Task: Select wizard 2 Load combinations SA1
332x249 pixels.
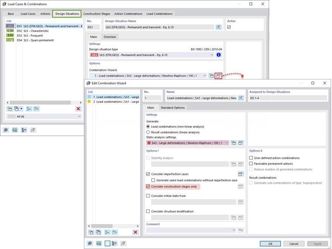Action: point(113,102)
